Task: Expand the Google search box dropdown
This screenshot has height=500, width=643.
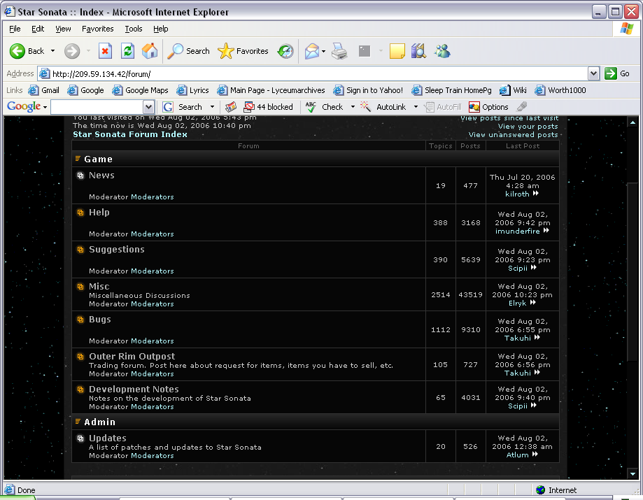Action: [x=148, y=107]
